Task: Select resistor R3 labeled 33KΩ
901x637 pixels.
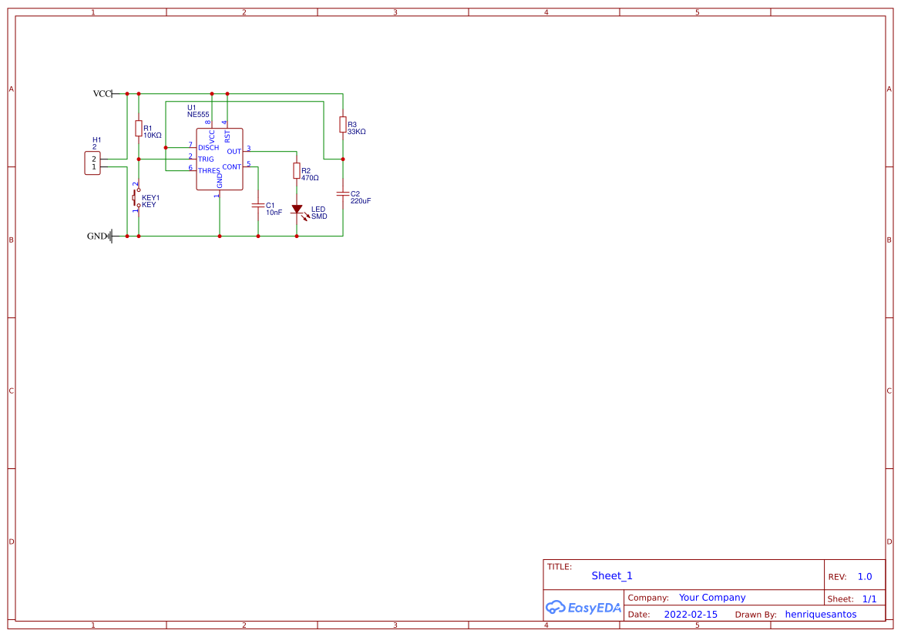Action: (343, 126)
